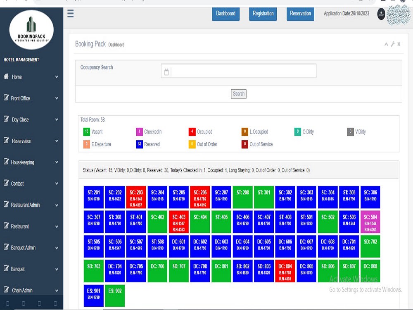Click the gray V.Dirty legend swatch

point(350,131)
